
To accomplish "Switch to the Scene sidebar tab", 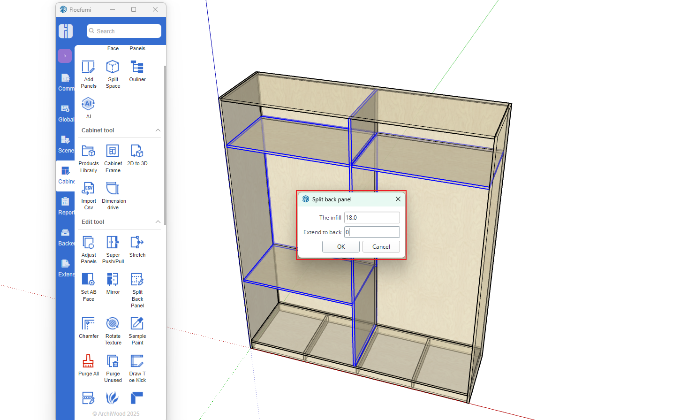I will coord(66,144).
